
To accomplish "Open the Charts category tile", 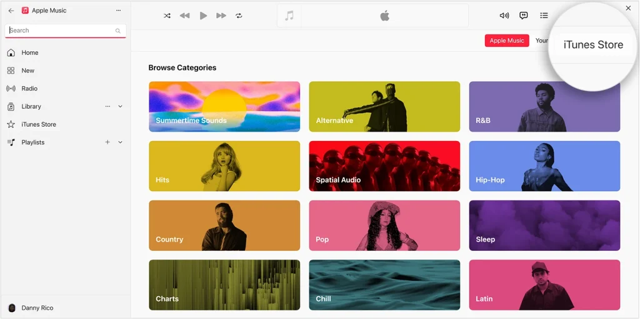I will (224, 285).
